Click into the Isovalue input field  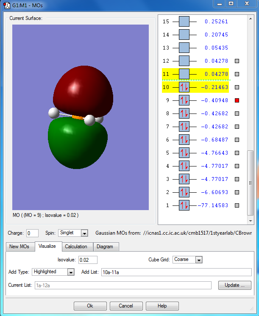click(x=88, y=260)
